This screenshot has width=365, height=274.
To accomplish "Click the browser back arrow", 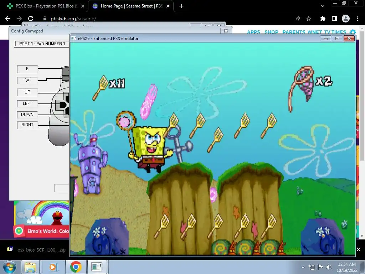I will coord(8,19).
